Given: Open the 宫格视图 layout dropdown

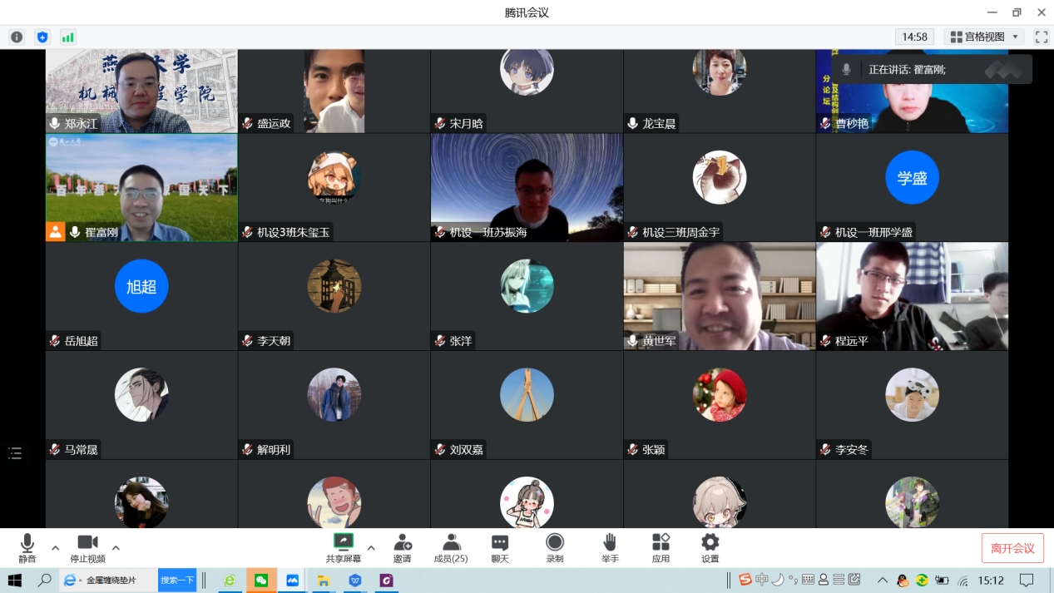Looking at the screenshot, I should (x=985, y=37).
